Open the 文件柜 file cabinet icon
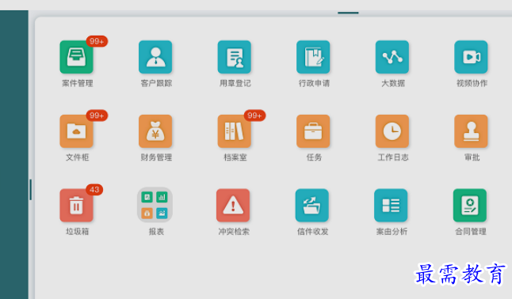 (76, 131)
